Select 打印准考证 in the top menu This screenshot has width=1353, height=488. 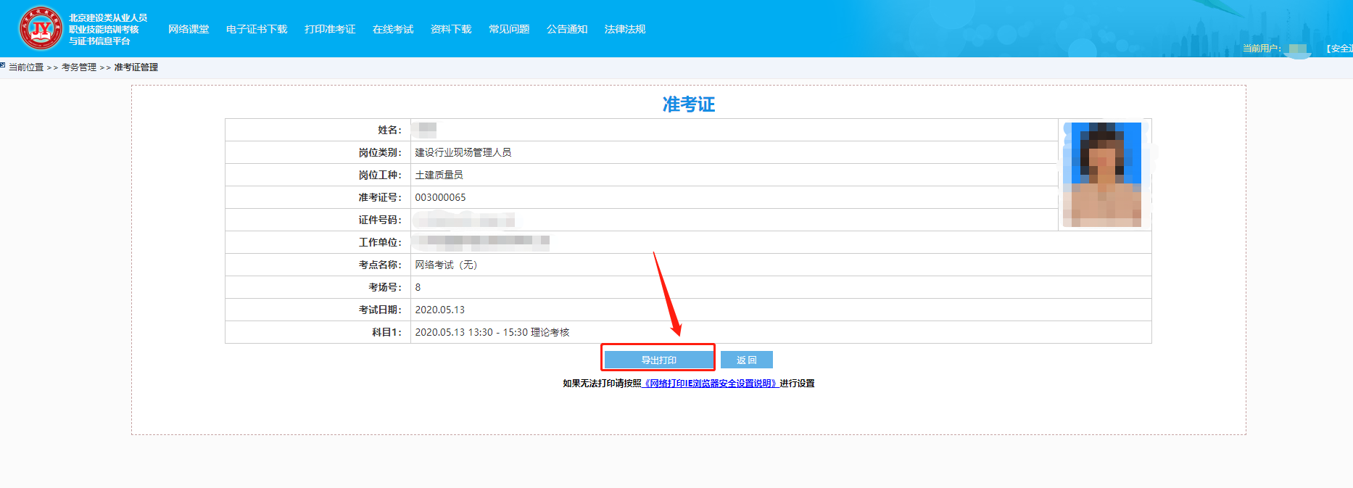click(330, 29)
